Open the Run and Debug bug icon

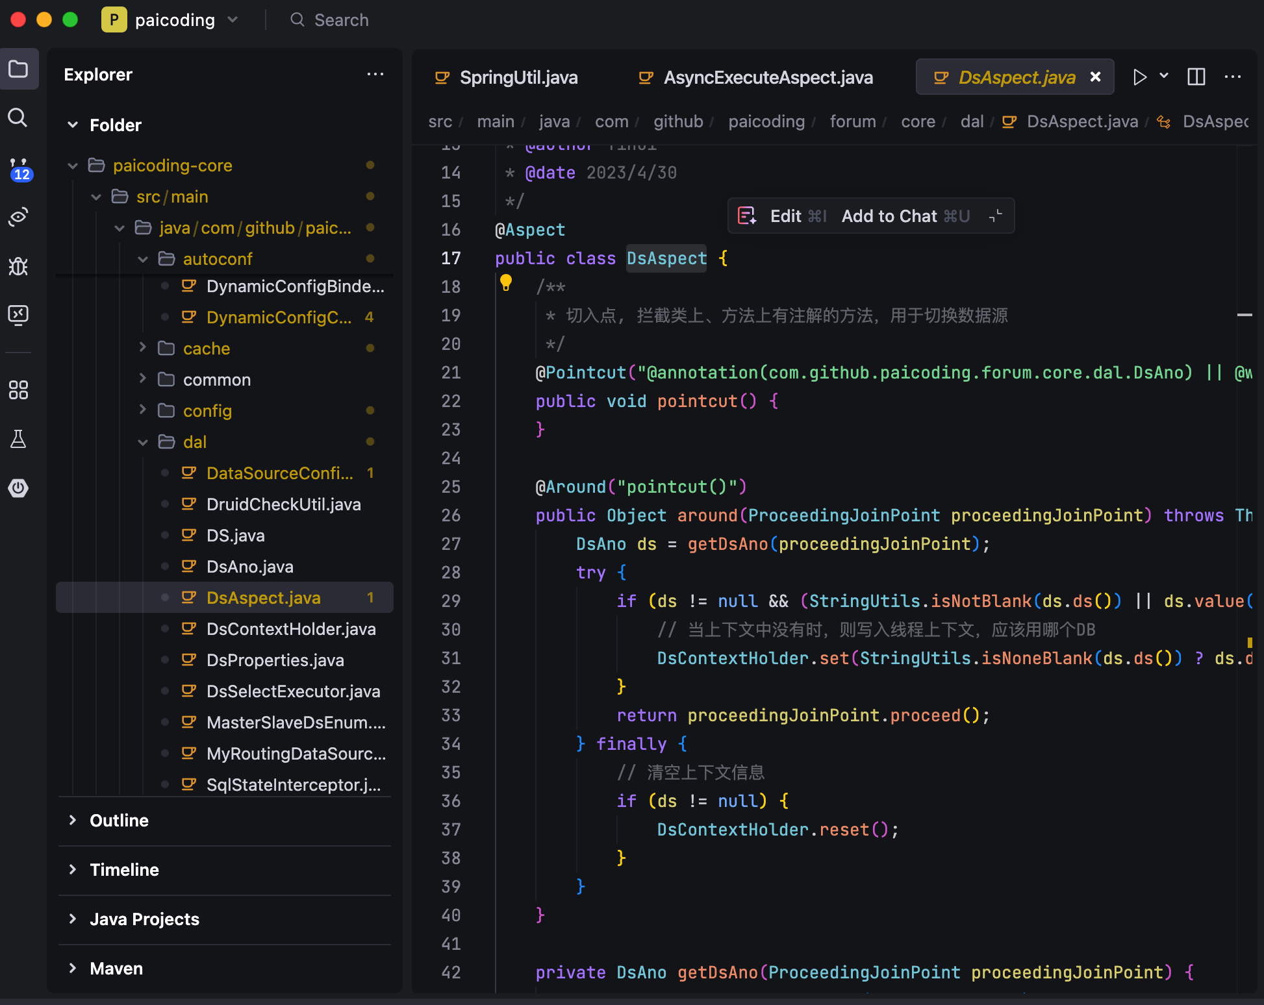(x=18, y=266)
